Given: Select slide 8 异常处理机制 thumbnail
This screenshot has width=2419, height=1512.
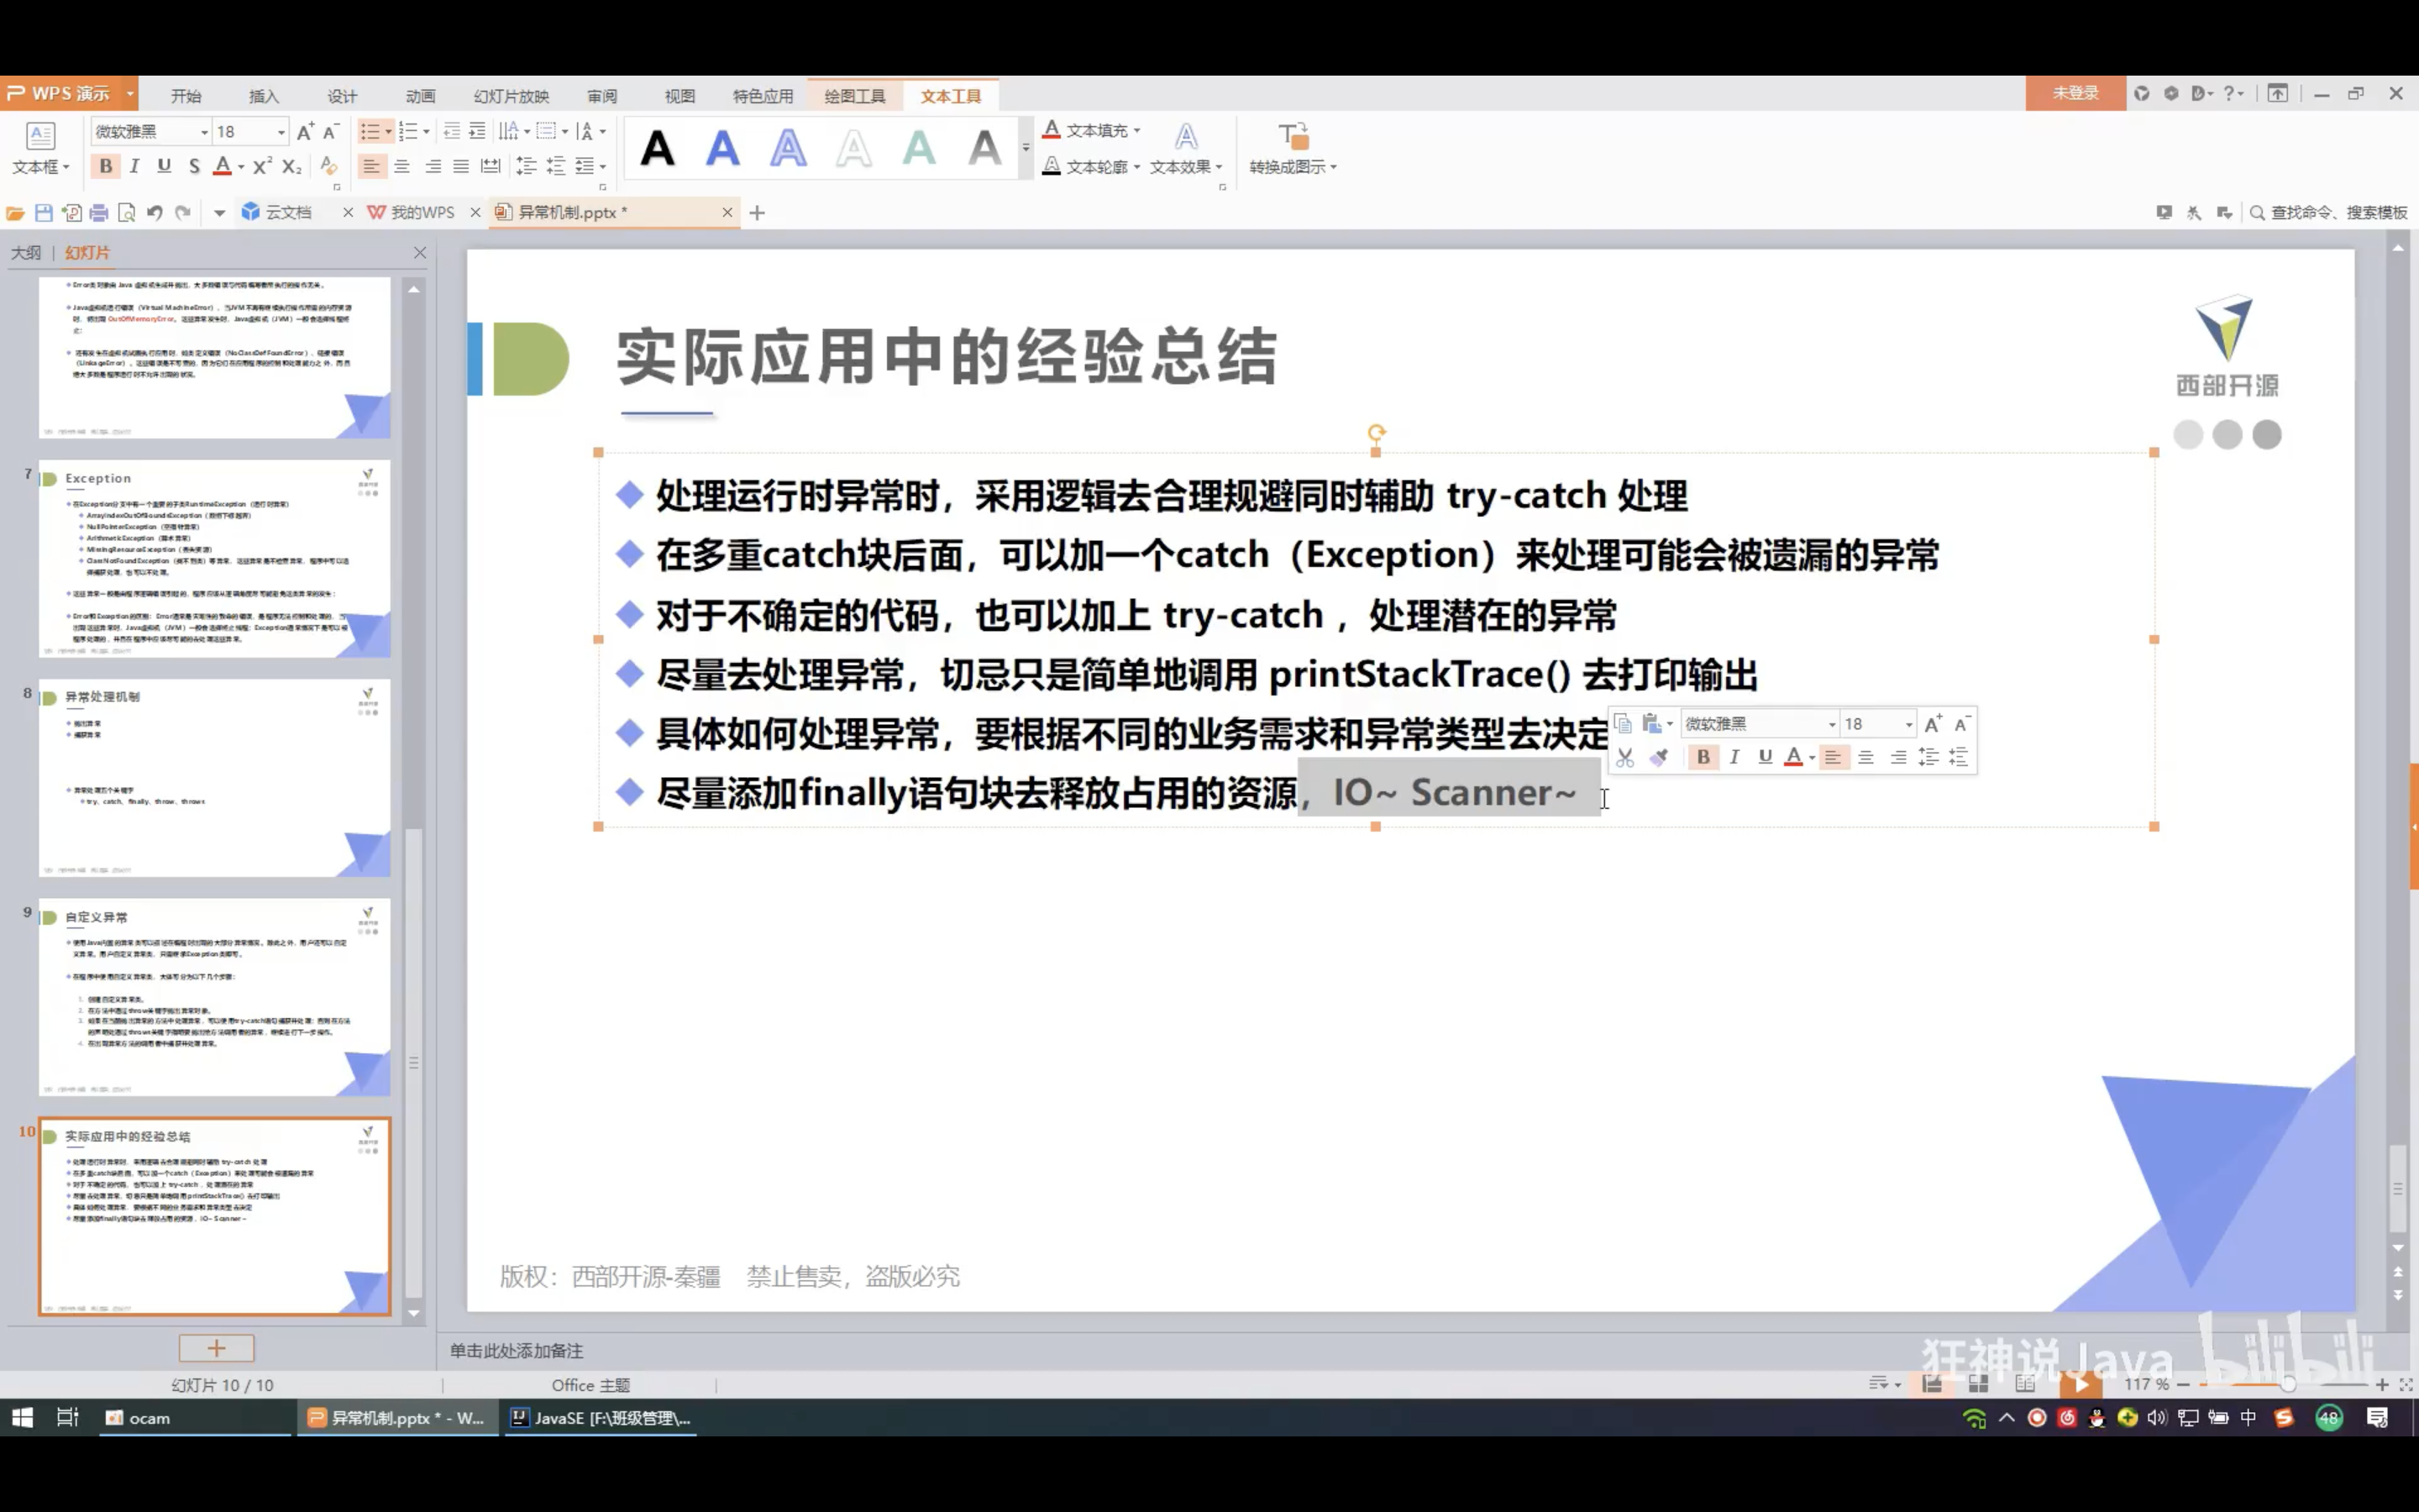Looking at the screenshot, I should [x=214, y=777].
